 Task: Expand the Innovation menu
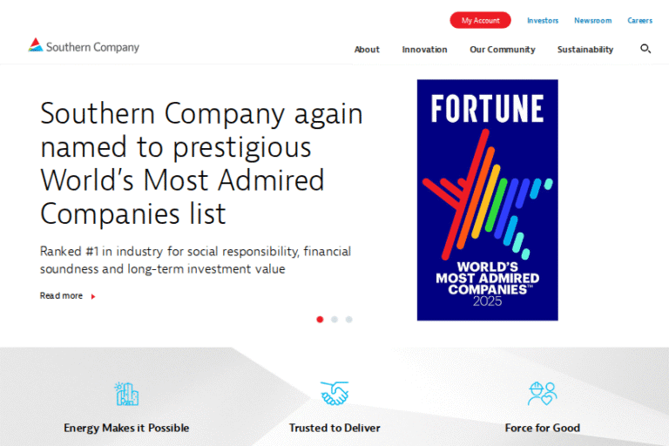[424, 50]
